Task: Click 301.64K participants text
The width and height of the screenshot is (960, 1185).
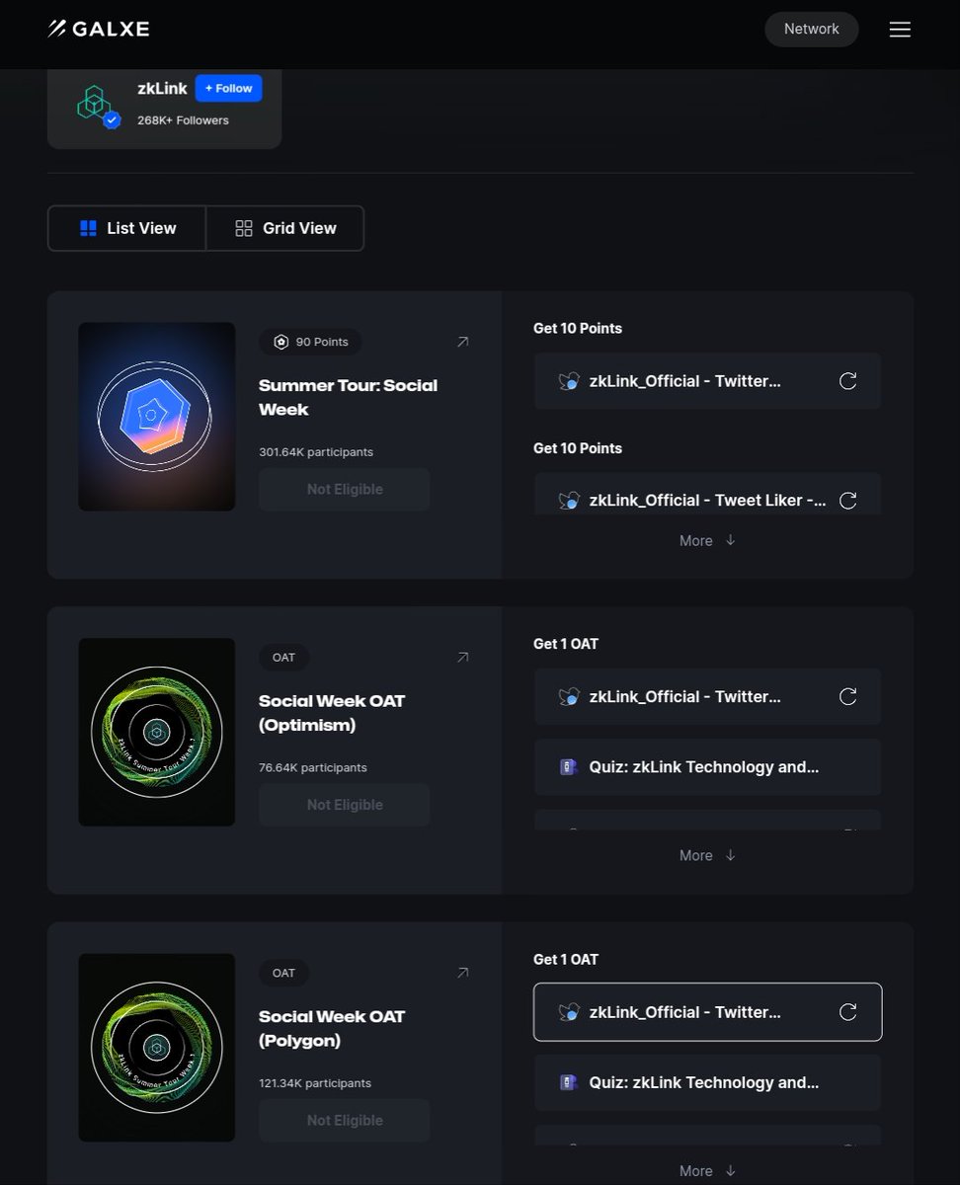Action: pos(316,452)
